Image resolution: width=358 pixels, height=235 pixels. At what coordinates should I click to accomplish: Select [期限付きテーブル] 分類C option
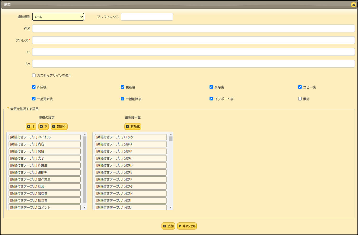[x=131, y=158]
